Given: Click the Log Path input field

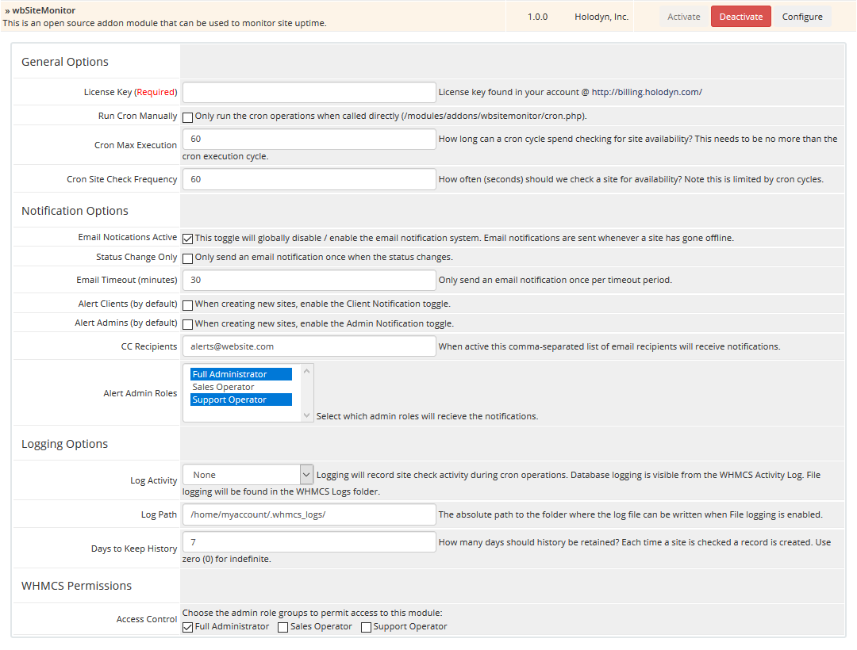Looking at the screenshot, I should click(x=309, y=514).
